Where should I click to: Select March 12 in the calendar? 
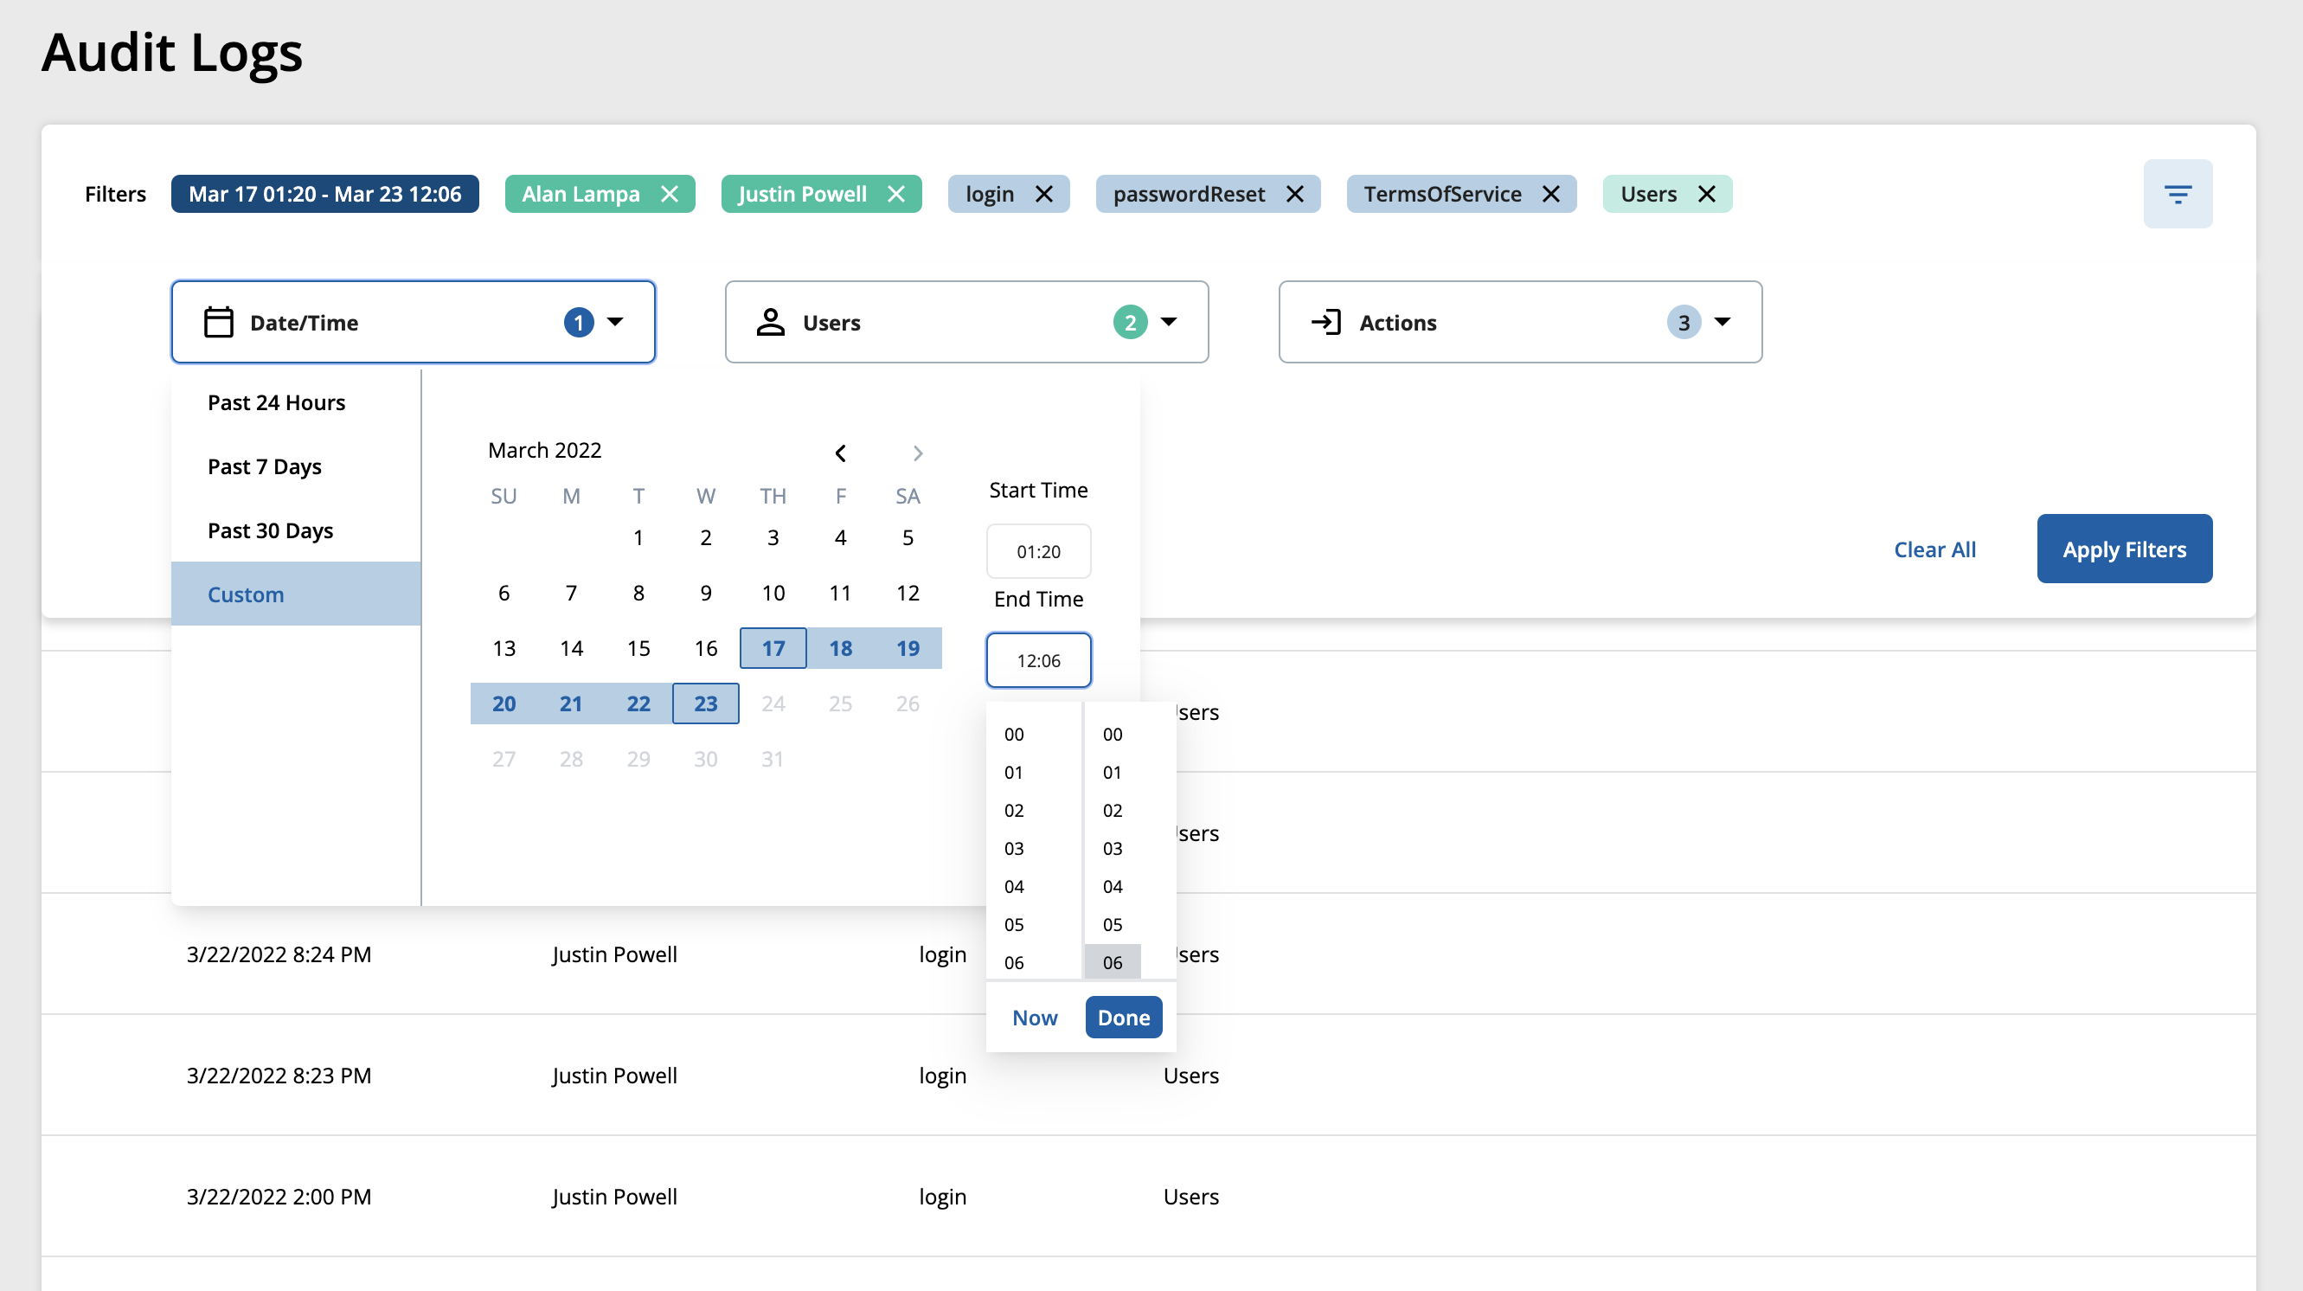point(908,593)
